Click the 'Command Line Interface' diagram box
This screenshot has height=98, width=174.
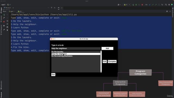point(104,94)
